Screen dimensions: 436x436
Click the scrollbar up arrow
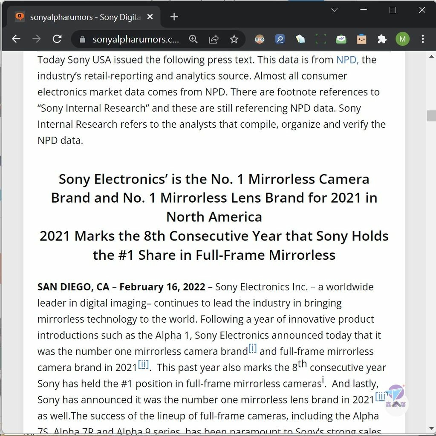(432, 57)
